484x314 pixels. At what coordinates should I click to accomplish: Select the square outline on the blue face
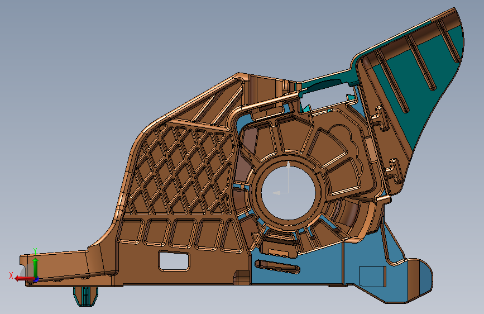(372, 277)
